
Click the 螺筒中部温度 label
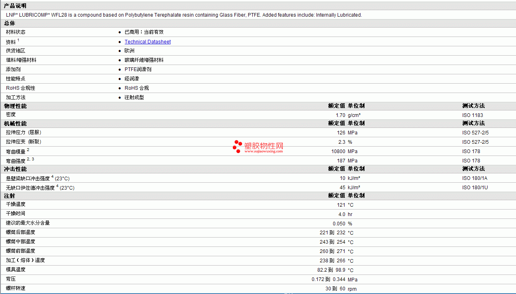coord(21,242)
